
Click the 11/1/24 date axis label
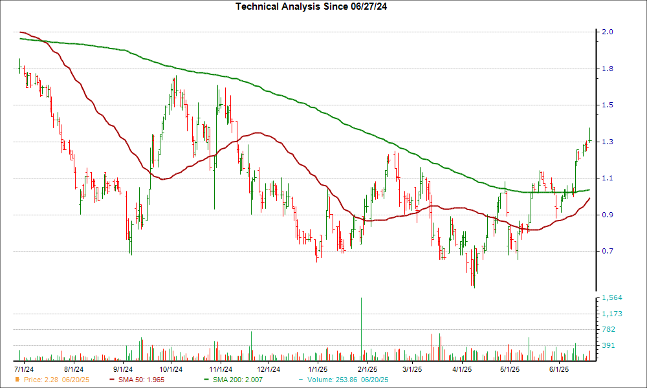click(221, 369)
